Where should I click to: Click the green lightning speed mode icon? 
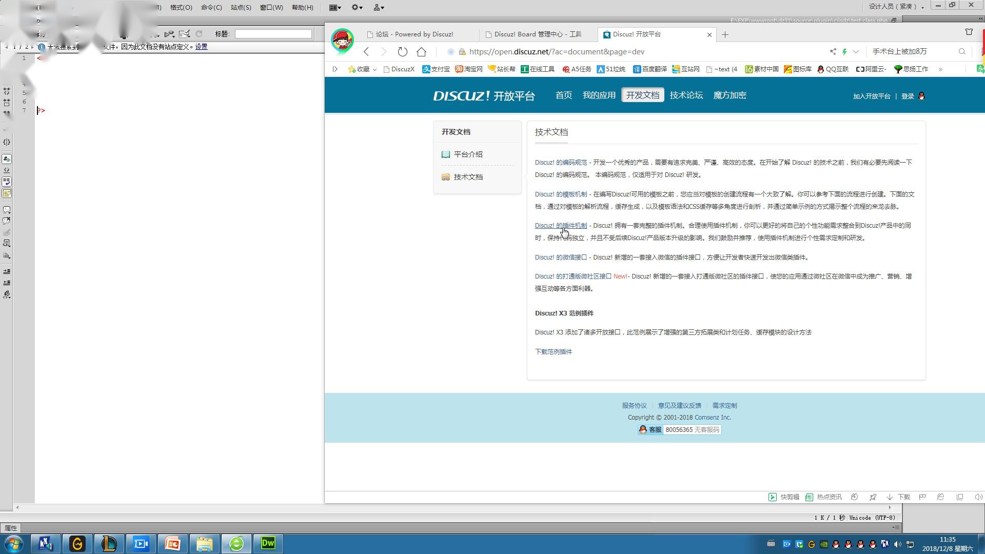(x=844, y=52)
